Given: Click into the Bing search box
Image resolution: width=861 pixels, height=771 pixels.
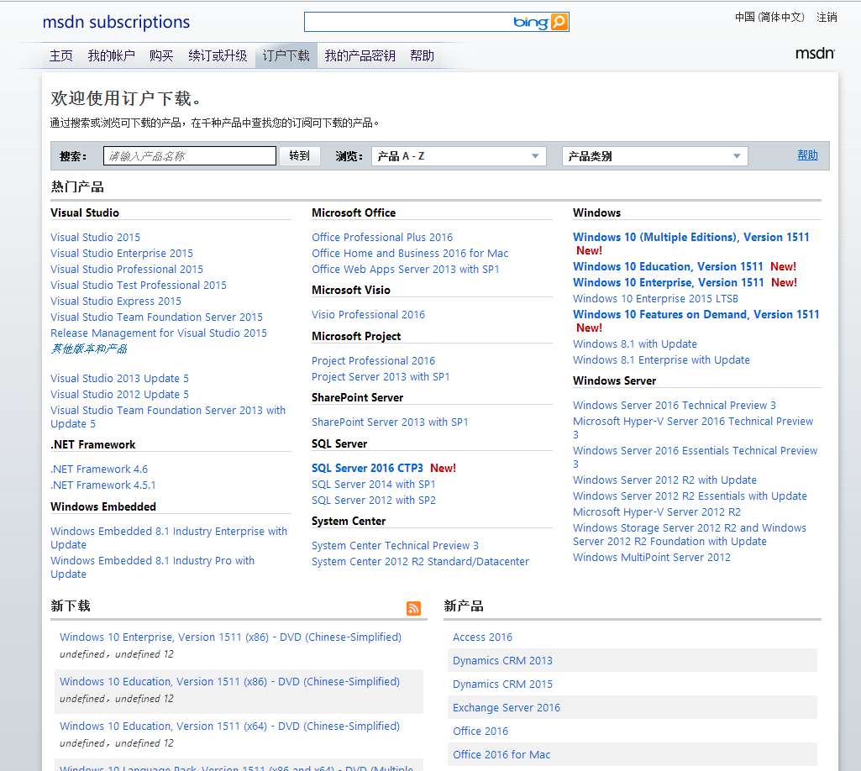Looking at the screenshot, I should (x=408, y=22).
